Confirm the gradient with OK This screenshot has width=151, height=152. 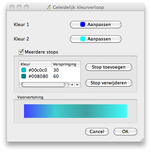(x=125, y=131)
